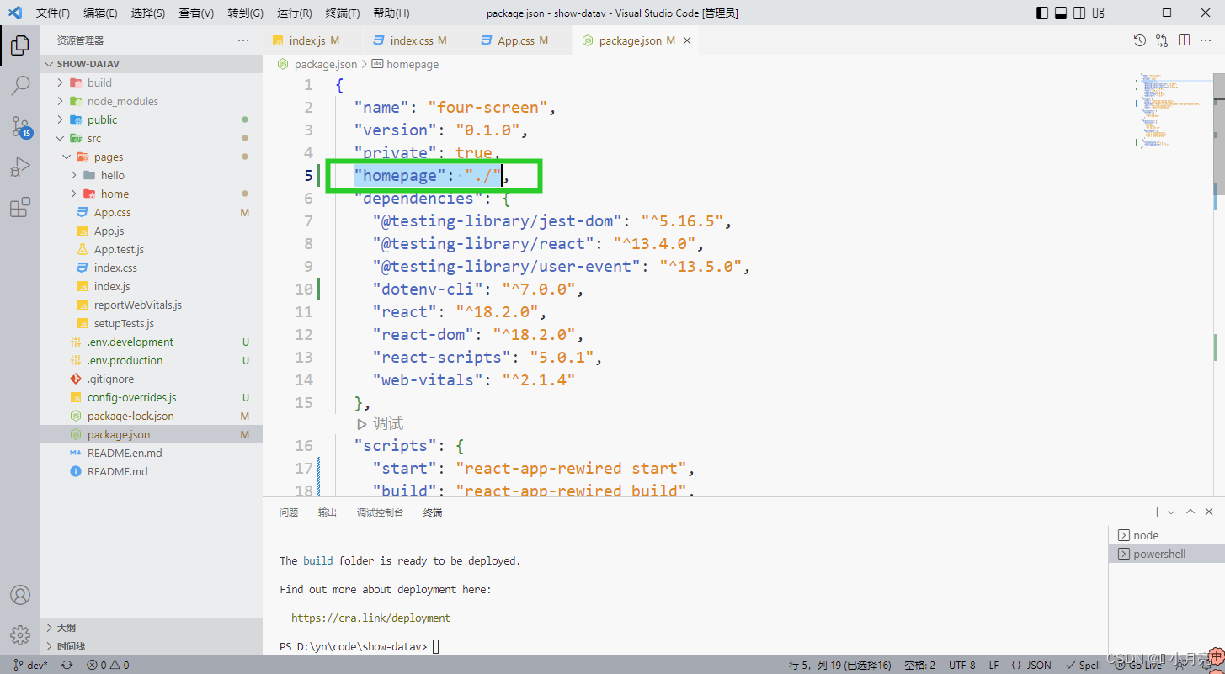Collapse the pages folder
This screenshot has width=1225, height=674.
152,157
